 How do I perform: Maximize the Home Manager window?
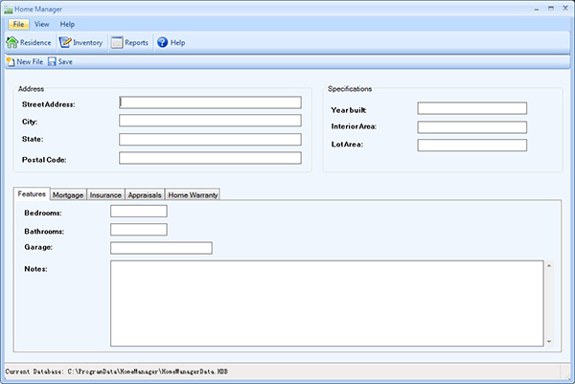551,8
